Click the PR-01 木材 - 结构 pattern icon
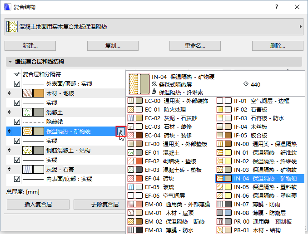Image resolution: width=308 pixels, height=234 pixels. [x=220, y=230]
